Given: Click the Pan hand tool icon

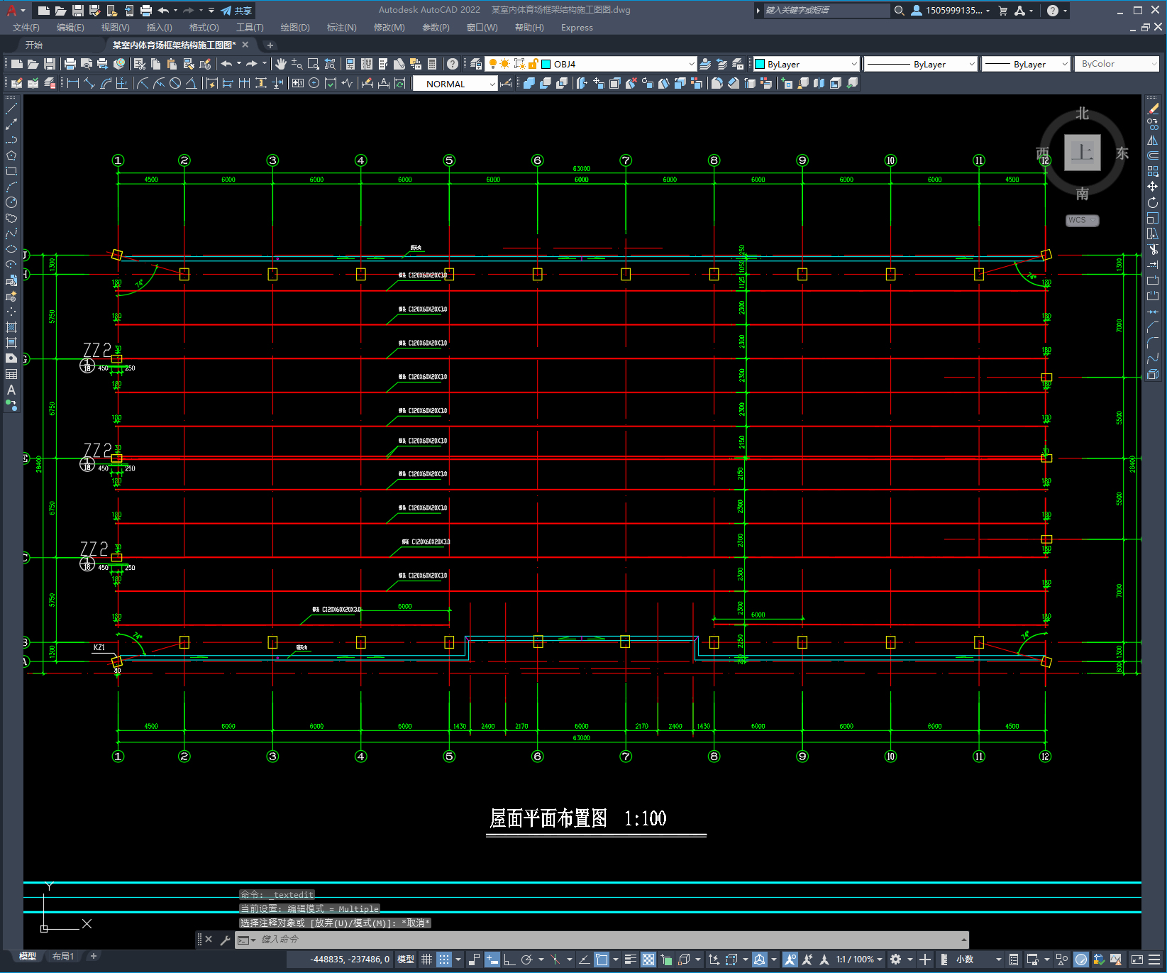Looking at the screenshot, I should point(281,64).
